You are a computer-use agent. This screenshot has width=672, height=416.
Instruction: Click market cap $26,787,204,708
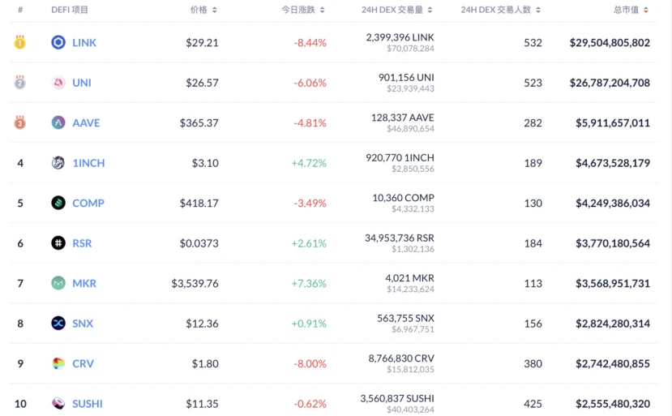coord(610,83)
